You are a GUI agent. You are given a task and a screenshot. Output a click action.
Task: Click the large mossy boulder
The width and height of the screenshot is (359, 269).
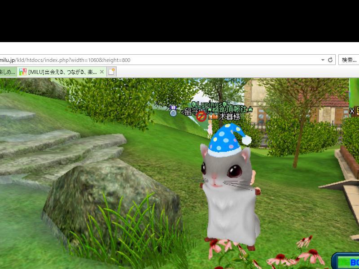pos(108,197)
